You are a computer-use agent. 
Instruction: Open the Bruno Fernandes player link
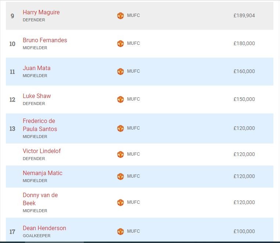[45, 40]
